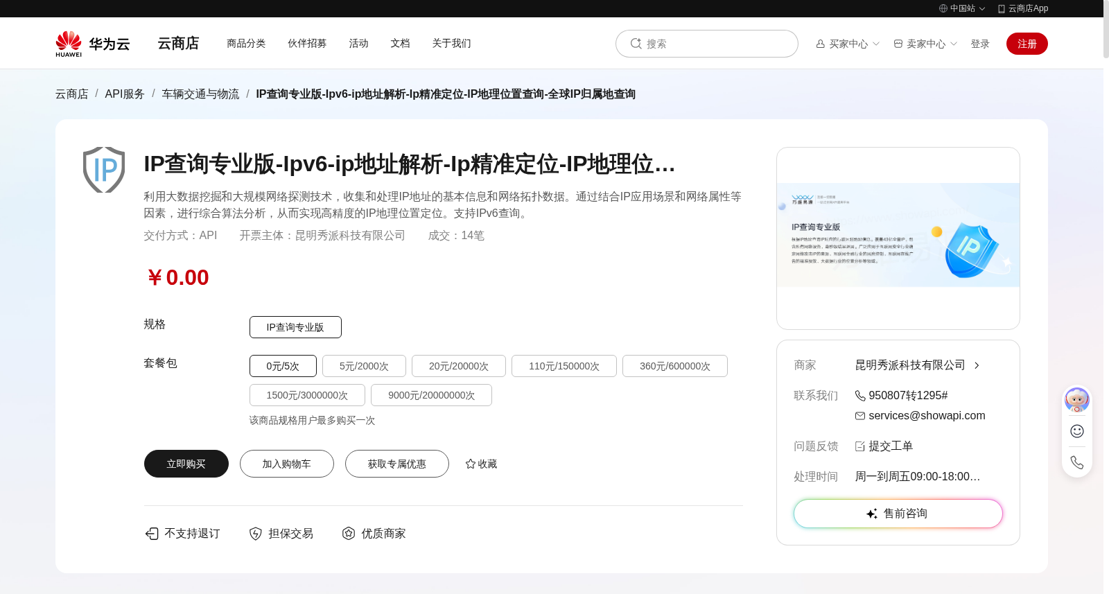
Task: Select the IP查询专业版 specification
Action: point(295,327)
